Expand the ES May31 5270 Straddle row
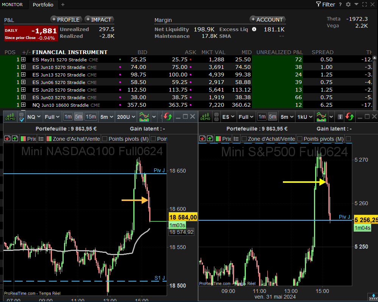The image size is (378, 302). (23, 59)
